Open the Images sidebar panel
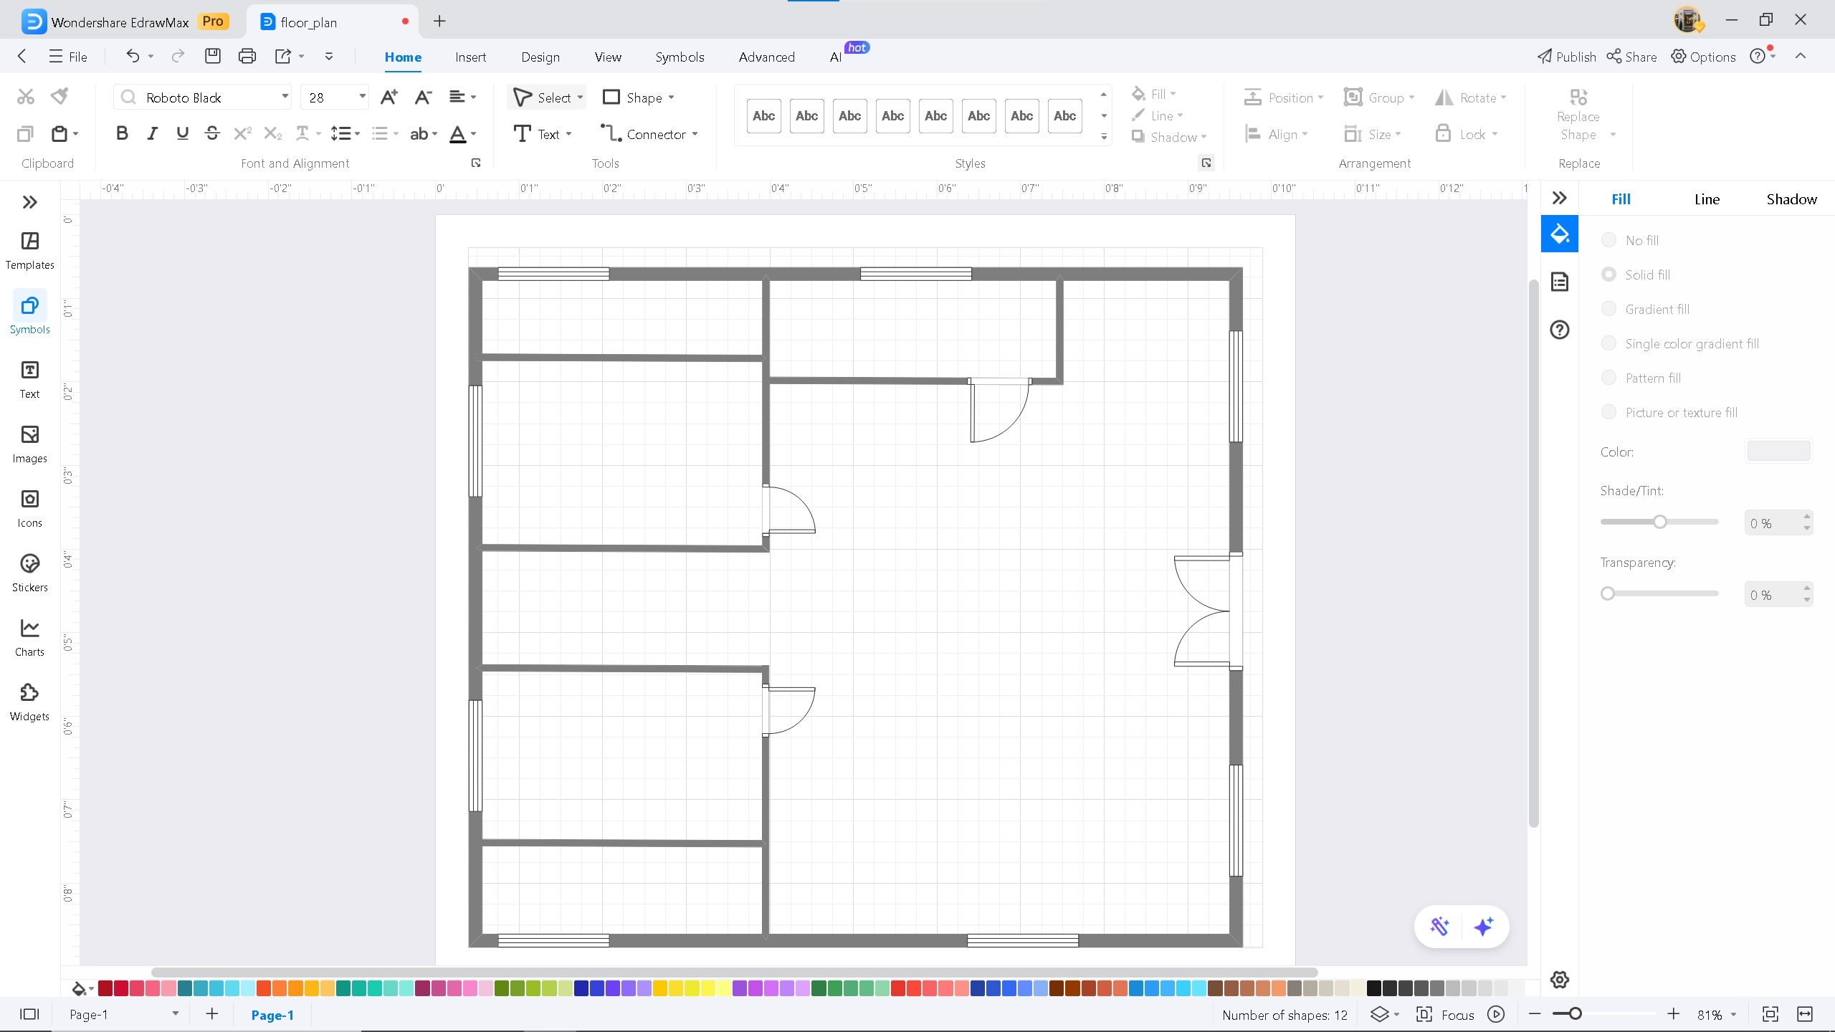The width and height of the screenshot is (1835, 1032). pos(29,444)
